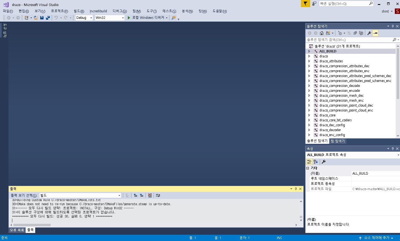Screen dimensions: 400x241
Task: Click the Save All toolbar icon
Action: [x=48, y=18]
